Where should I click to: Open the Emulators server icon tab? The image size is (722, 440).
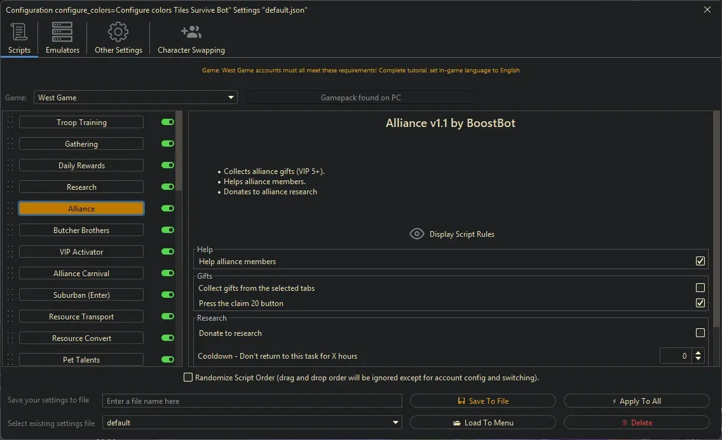coord(62,32)
